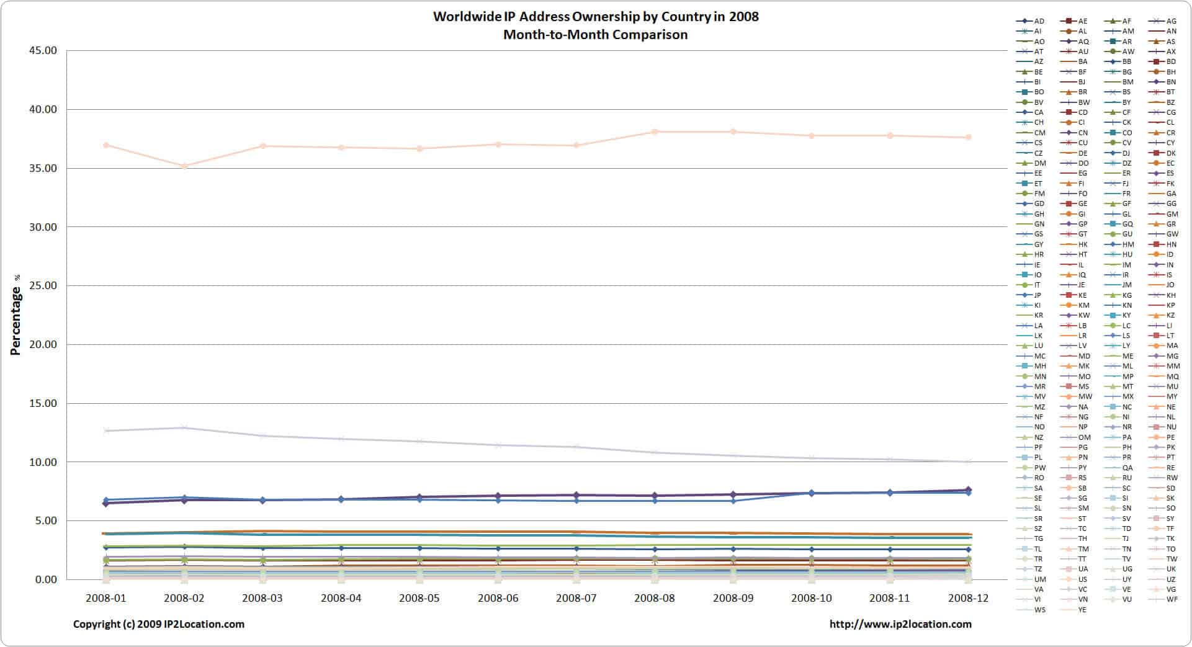1192x647 pixels.
Task: Click the 2008-06 x-axis label
Action: pos(498,598)
